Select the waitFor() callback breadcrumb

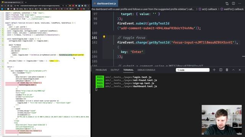click(232, 9)
